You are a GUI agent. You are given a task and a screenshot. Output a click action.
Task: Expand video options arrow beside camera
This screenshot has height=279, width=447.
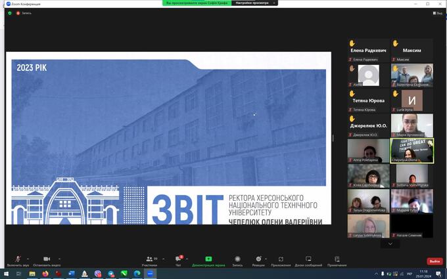pyautogui.click(x=59, y=258)
